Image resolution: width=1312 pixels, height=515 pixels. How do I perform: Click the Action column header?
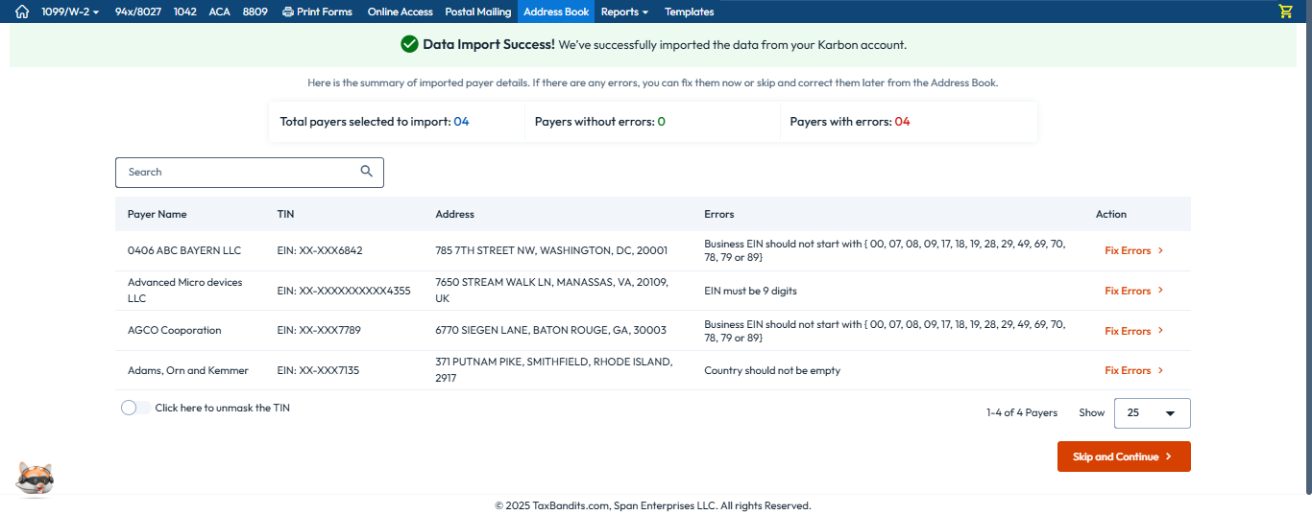[x=1111, y=214]
